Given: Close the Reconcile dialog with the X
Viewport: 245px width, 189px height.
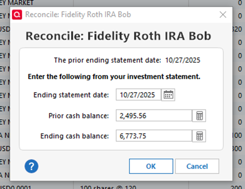Looking at the screenshot, I should (x=222, y=15).
